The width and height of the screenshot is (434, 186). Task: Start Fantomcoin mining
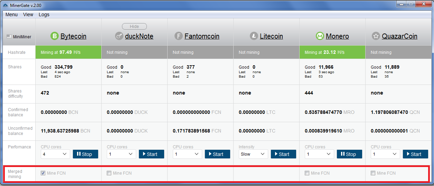[x=217, y=154]
